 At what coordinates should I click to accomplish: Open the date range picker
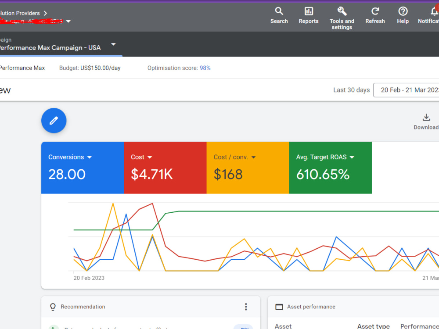click(406, 90)
